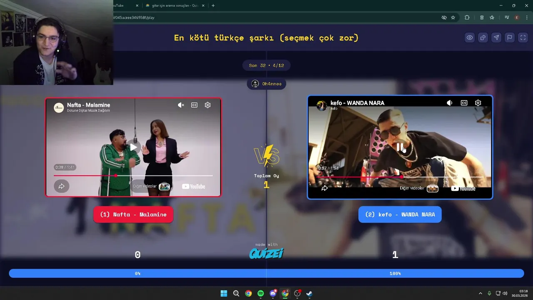Seek the kefo video progress bar
Viewport: 533px width, 300px height.
click(400, 177)
